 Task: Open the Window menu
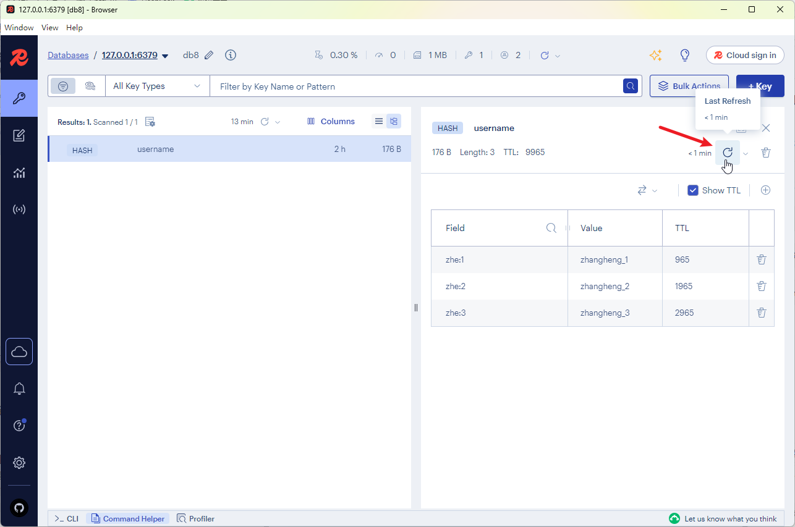click(19, 28)
